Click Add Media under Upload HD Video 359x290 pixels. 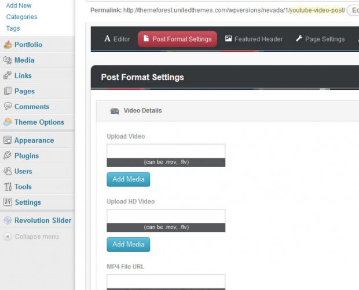(128, 244)
